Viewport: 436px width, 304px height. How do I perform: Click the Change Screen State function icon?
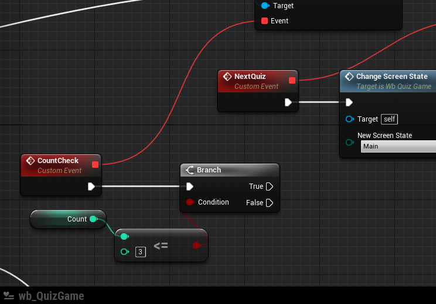coord(349,76)
